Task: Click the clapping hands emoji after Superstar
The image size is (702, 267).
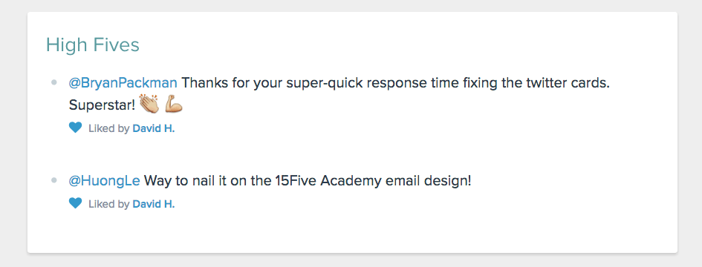Action: [149, 105]
